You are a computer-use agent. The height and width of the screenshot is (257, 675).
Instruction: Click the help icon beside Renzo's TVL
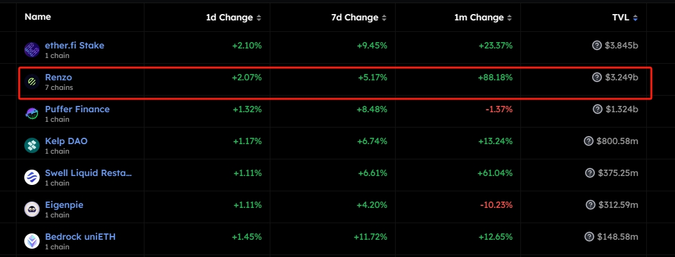(597, 77)
